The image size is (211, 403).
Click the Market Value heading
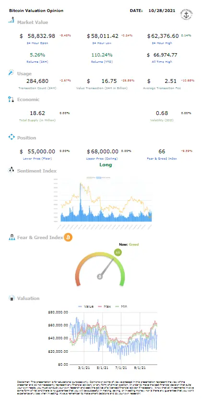point(33,23)
